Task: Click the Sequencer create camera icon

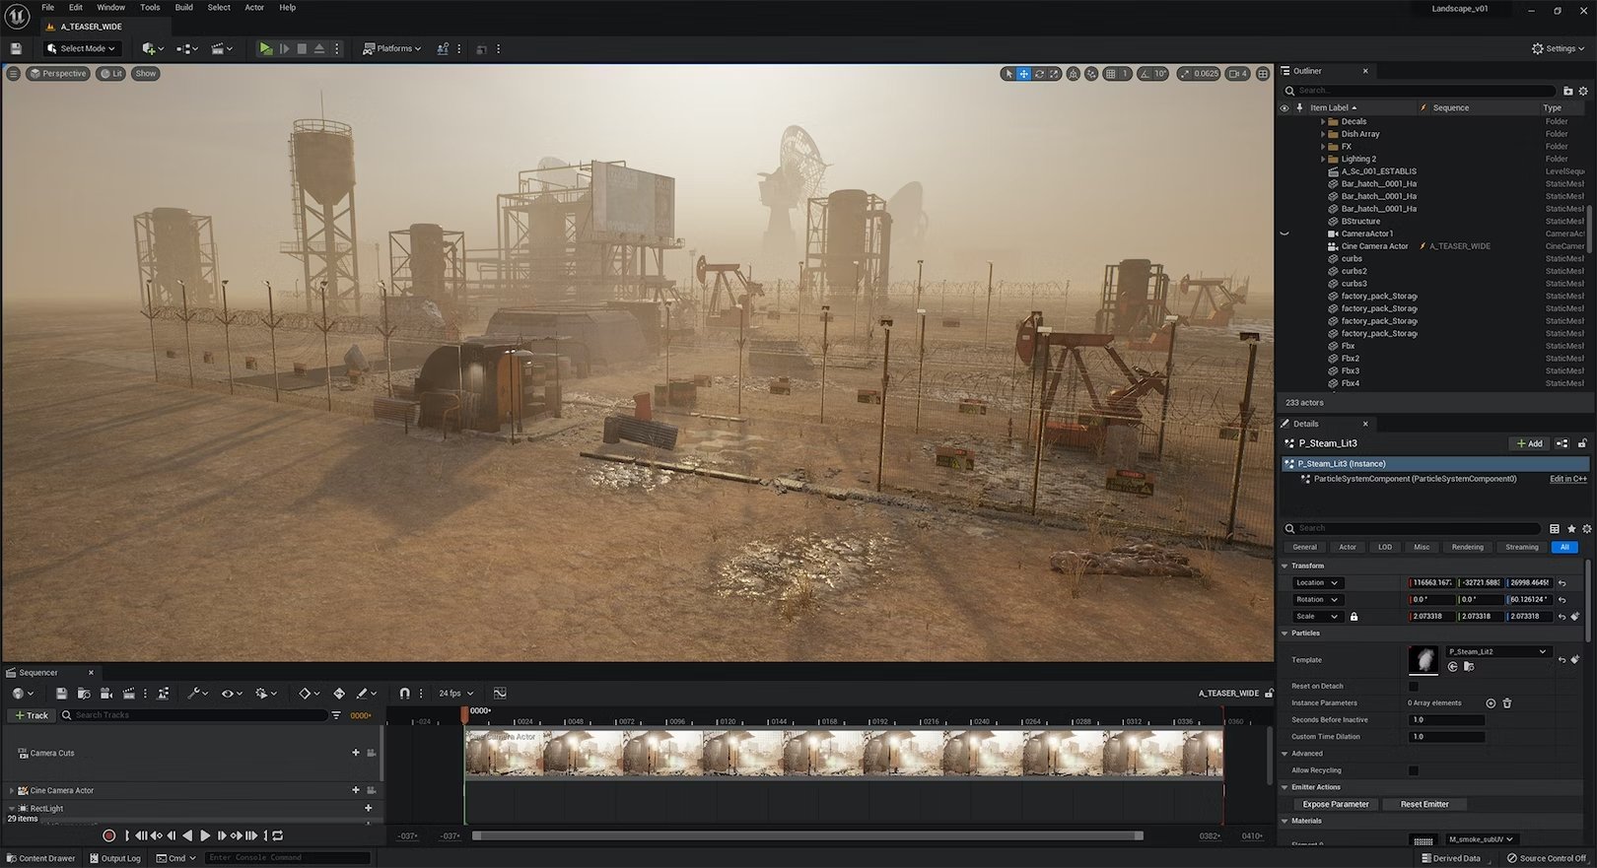Action: (x=106, y=694)
